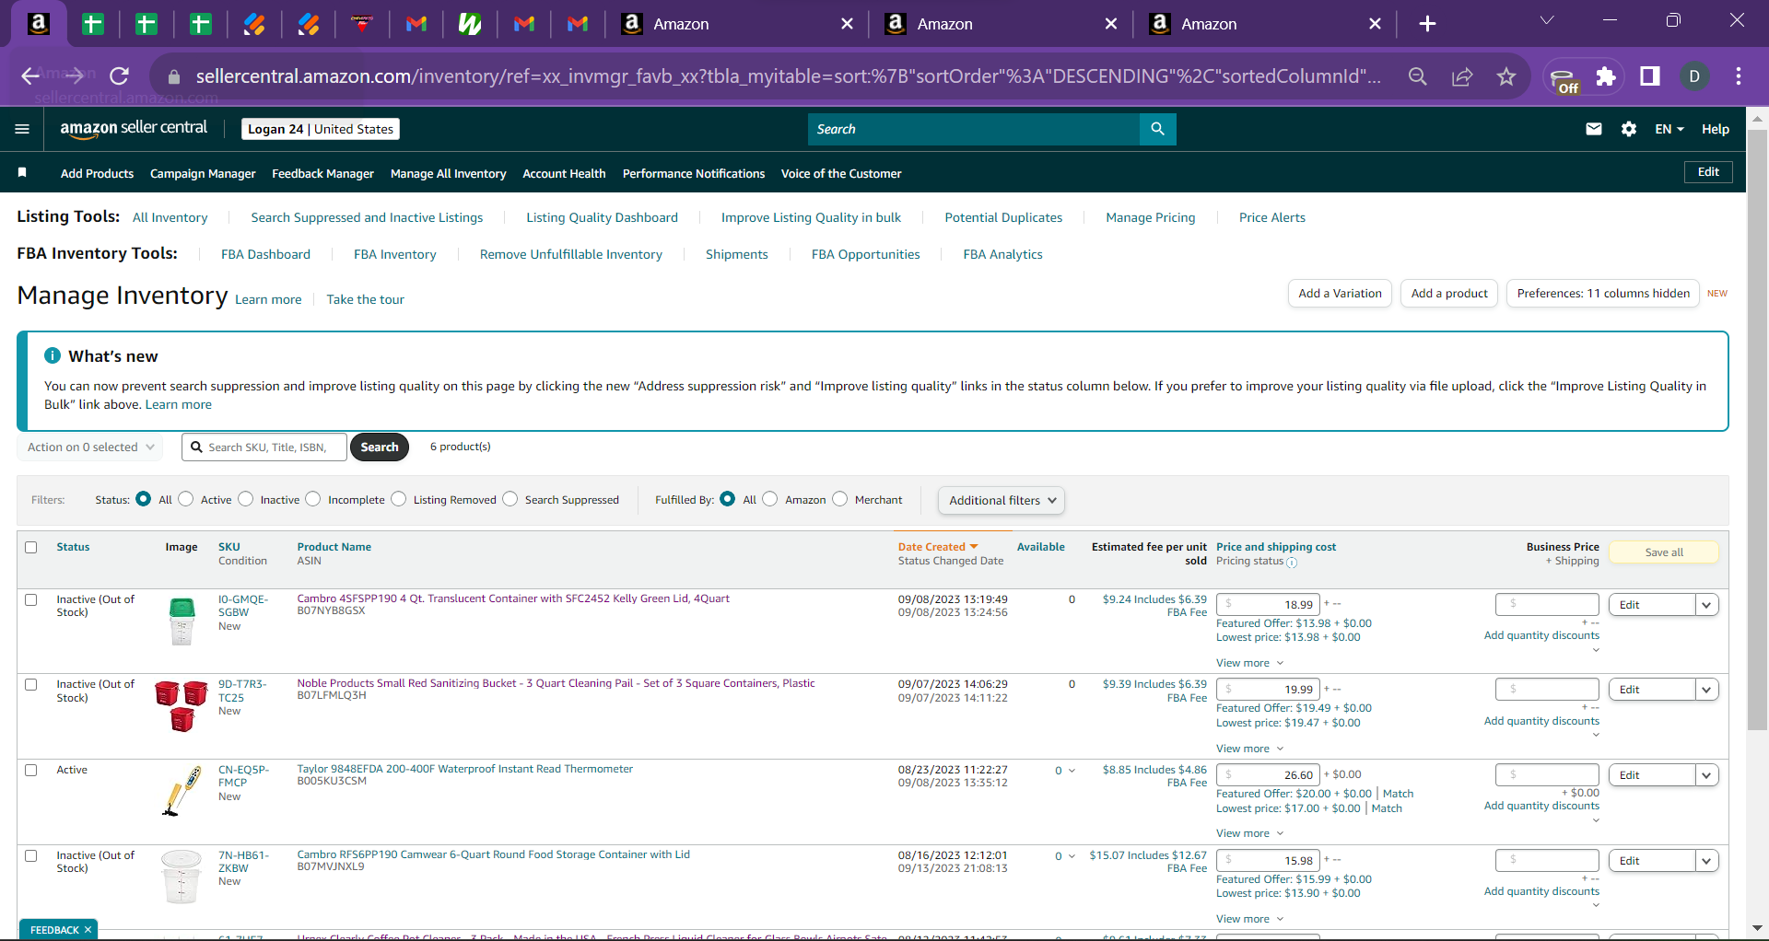
Task: Click the Add a Variation button
Action: click(x=1340, y=294)
